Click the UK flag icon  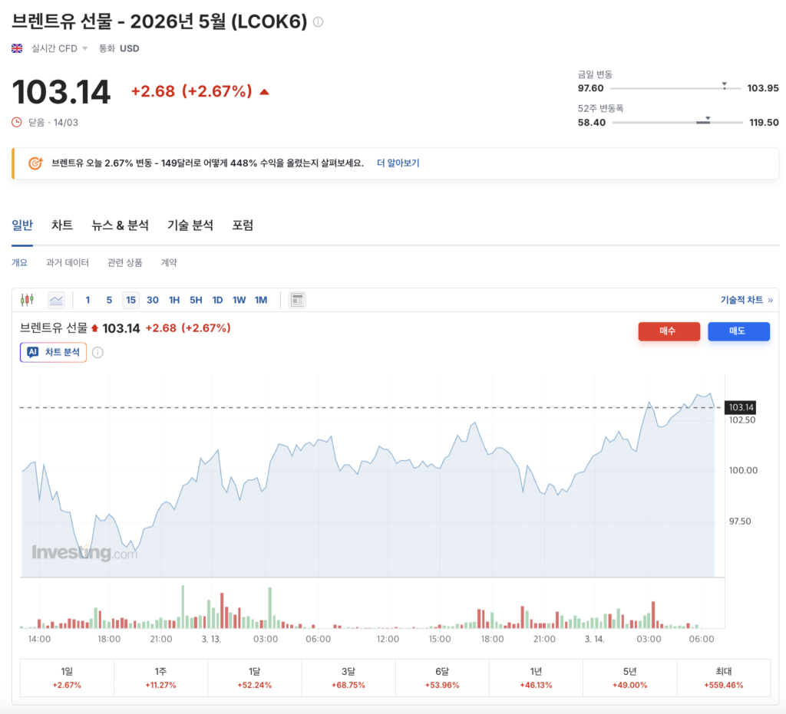[17, 48]
